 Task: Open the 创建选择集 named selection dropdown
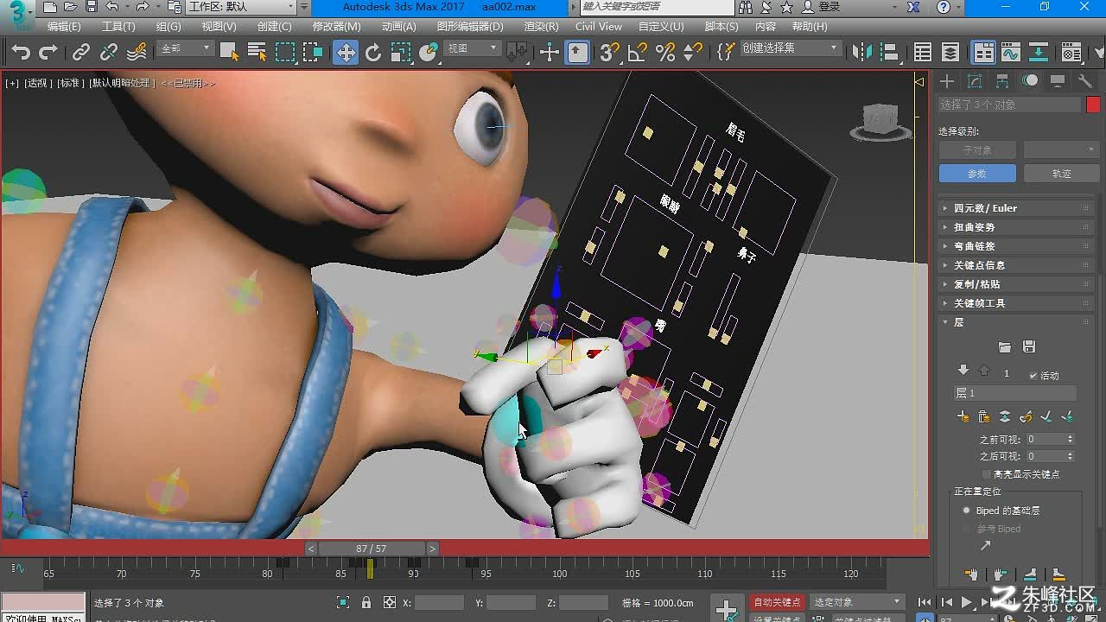tap(790, 48)
